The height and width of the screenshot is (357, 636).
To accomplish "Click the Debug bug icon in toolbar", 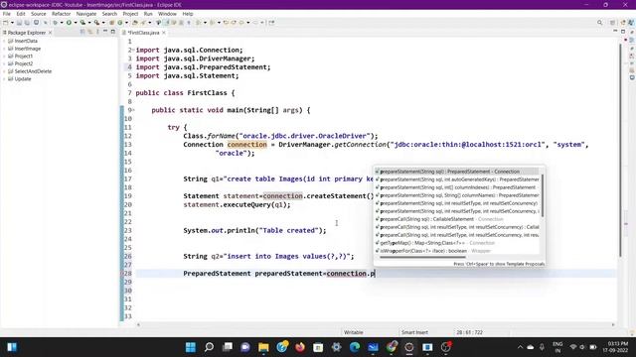I will tap(56, 23).
